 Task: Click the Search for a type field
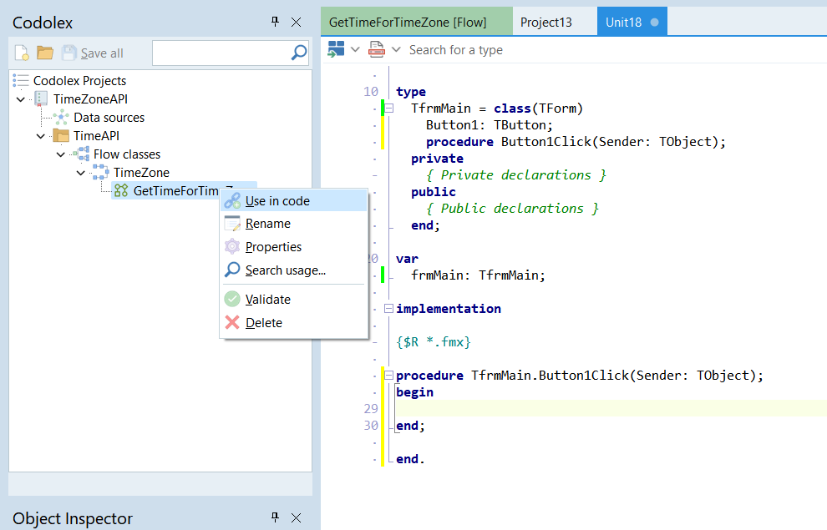(x=456, y=50)
